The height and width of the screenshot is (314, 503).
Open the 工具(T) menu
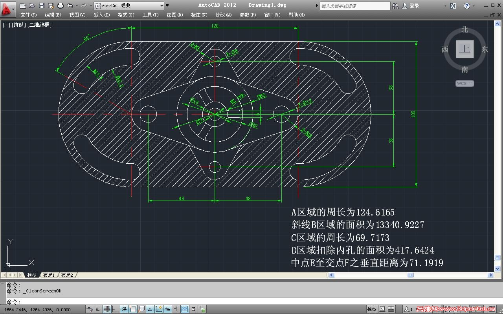[x=151, y=15]
